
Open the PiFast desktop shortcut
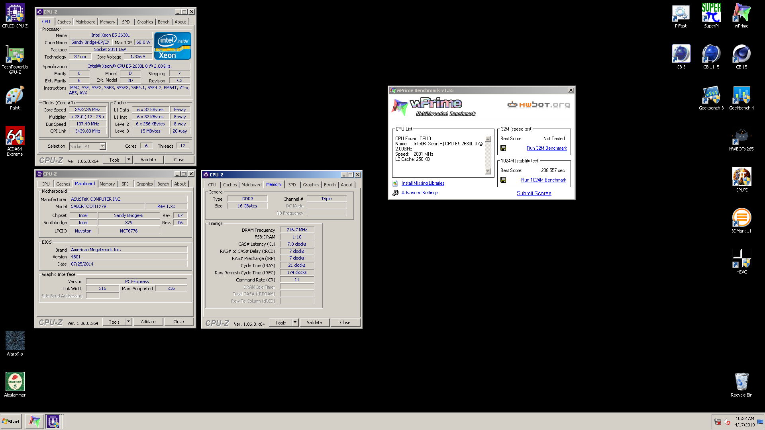(681, 16)
